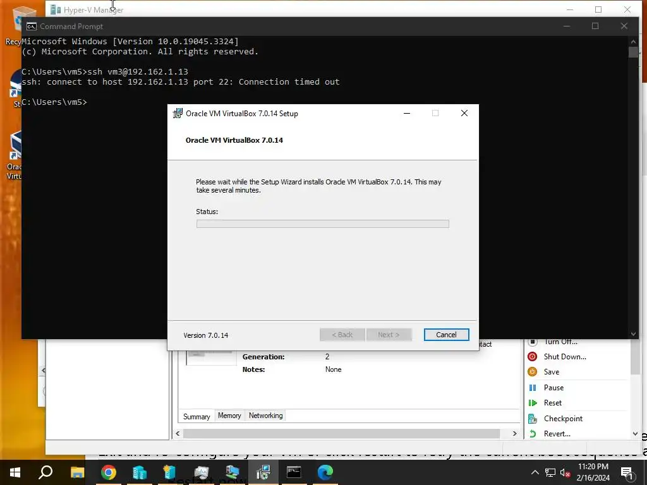Minimize the VirtualBox Setup dialog
Screen dimensions: 647x485
[x=407, y=113]
